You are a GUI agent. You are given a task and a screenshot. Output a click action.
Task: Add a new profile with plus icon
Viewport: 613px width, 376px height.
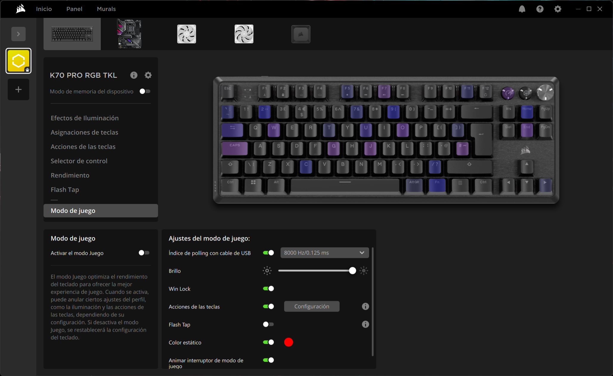pyautogui.click(x=18, y=89)
